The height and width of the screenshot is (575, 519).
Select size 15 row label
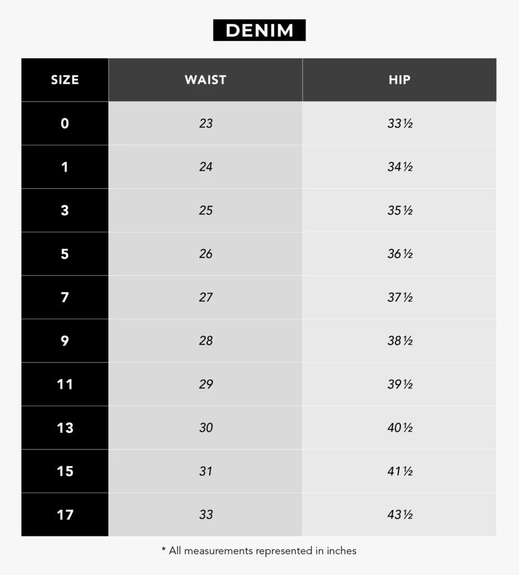(x=65, y=471)
